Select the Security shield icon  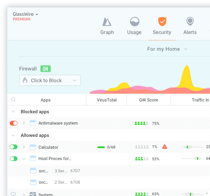(162, 21)
